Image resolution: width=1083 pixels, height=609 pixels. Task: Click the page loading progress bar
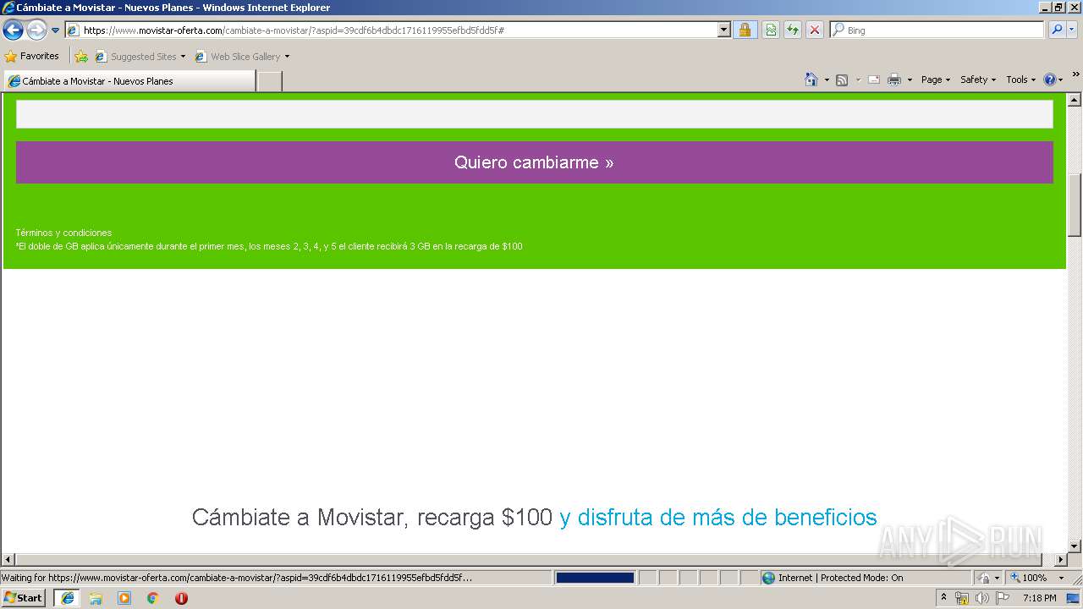point(595,578)
